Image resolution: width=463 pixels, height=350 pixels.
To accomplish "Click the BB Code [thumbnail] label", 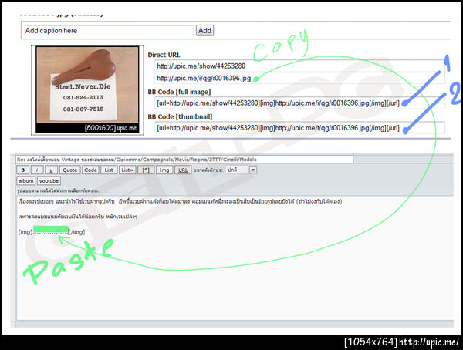I will tap(180, 116).
